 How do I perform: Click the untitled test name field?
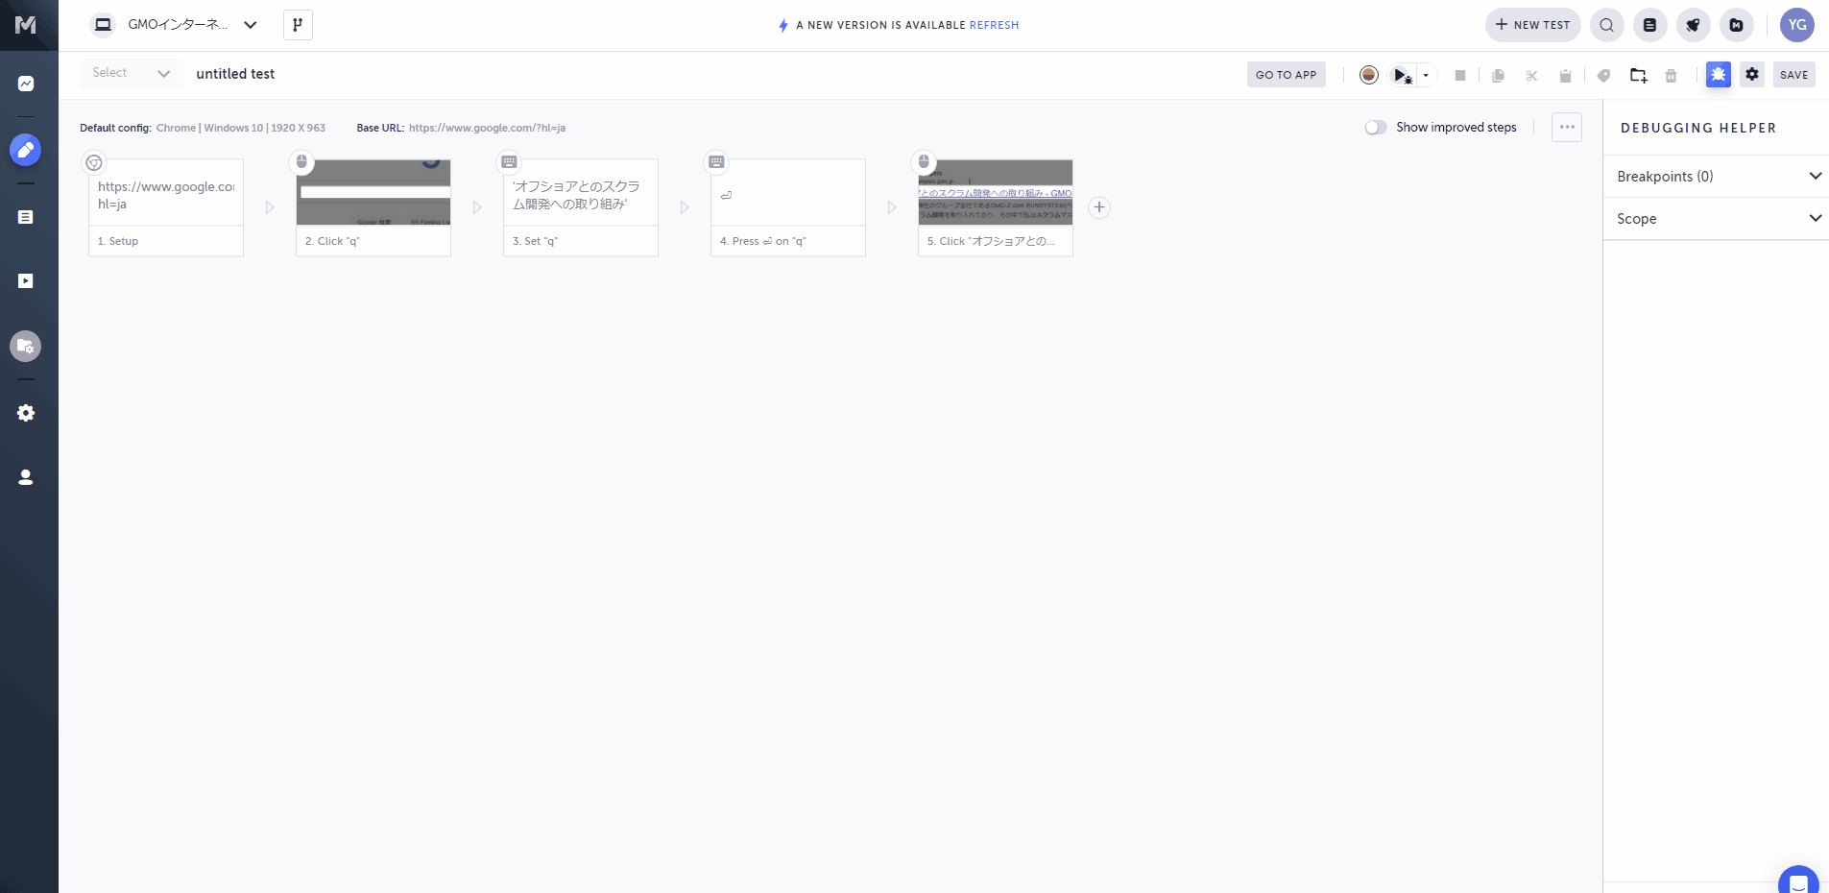click(x=235, y=74)
